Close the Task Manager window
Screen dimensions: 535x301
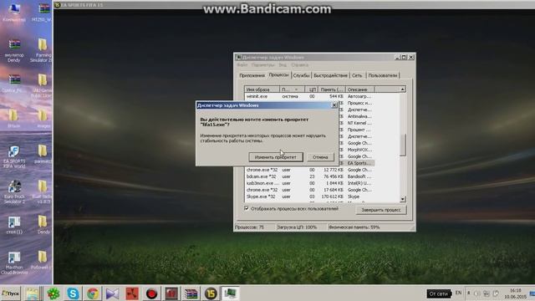(x=411, y=58)
